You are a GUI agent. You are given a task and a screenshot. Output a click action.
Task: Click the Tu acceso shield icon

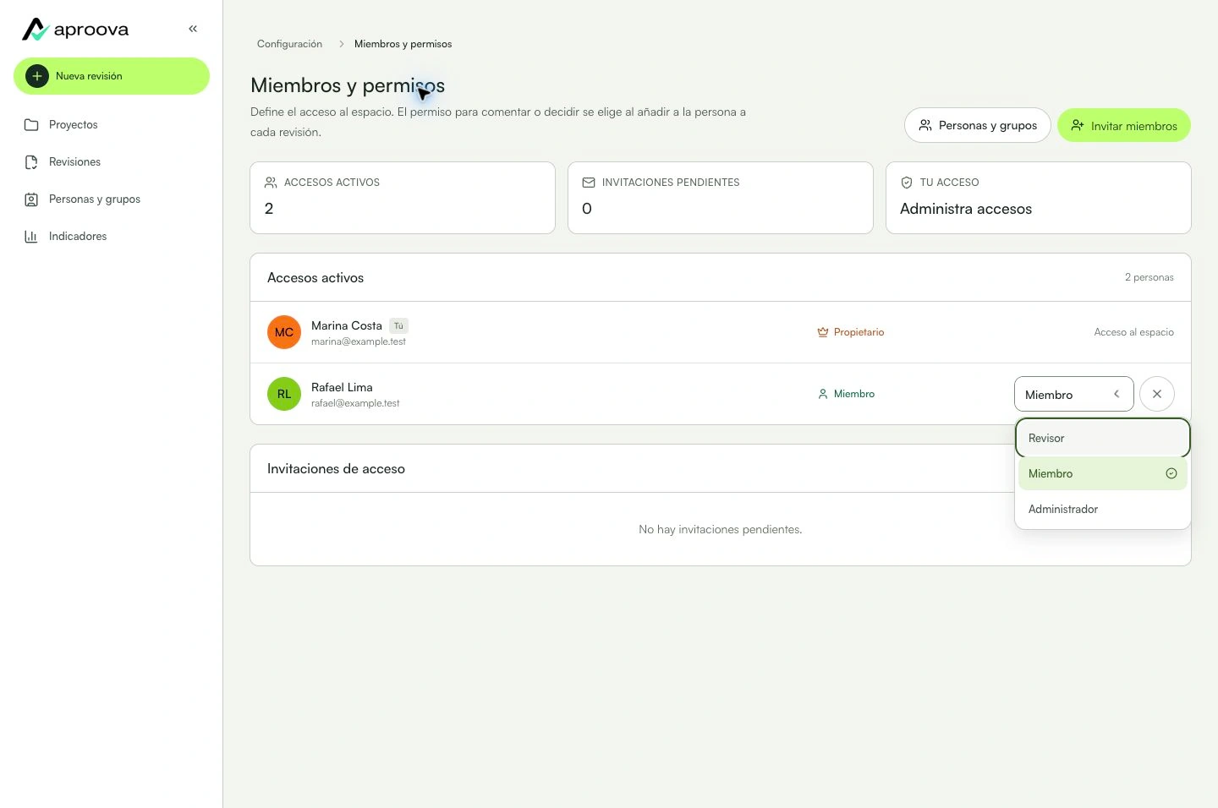pos(907,183)
